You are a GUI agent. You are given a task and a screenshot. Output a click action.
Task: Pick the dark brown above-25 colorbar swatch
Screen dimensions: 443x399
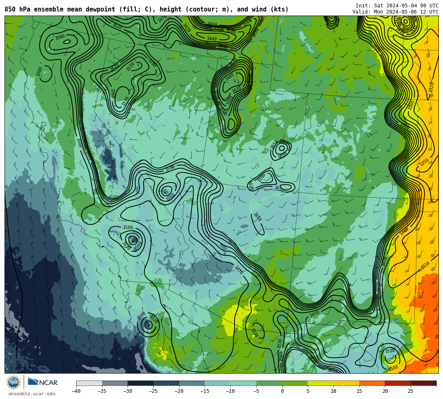pyautogui.click(x=423, y=383)
